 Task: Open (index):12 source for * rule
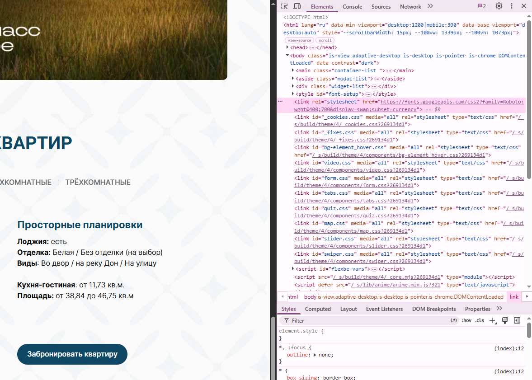509,371
